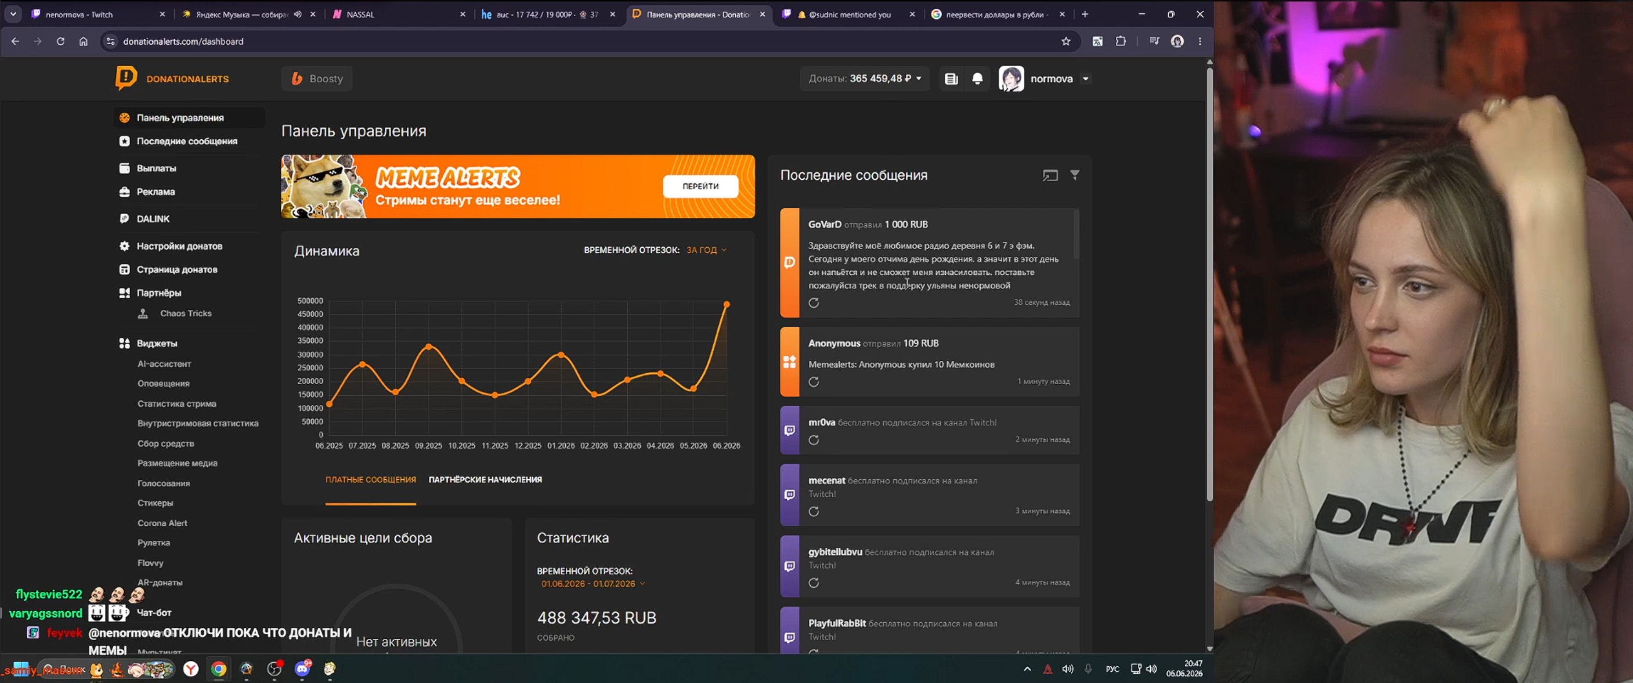Open the Flovvy widget

coord(150,563)
